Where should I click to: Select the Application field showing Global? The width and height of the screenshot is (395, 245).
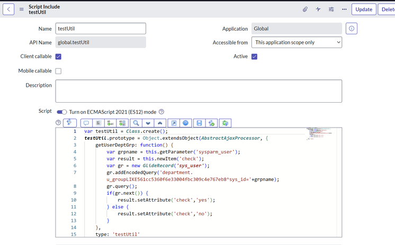click(297, 29)
